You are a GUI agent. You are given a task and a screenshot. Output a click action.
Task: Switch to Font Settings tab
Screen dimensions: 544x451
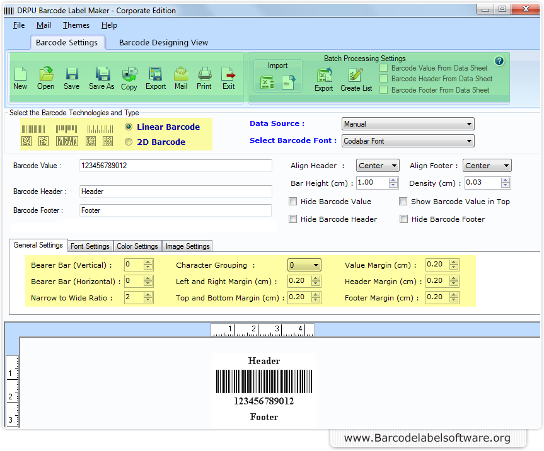pos(90,246)
